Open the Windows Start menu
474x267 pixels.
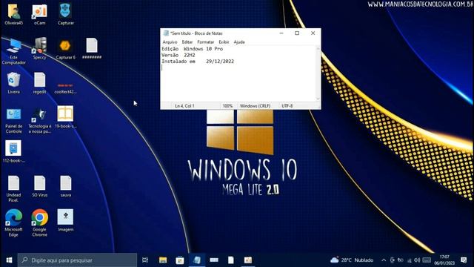9,260
